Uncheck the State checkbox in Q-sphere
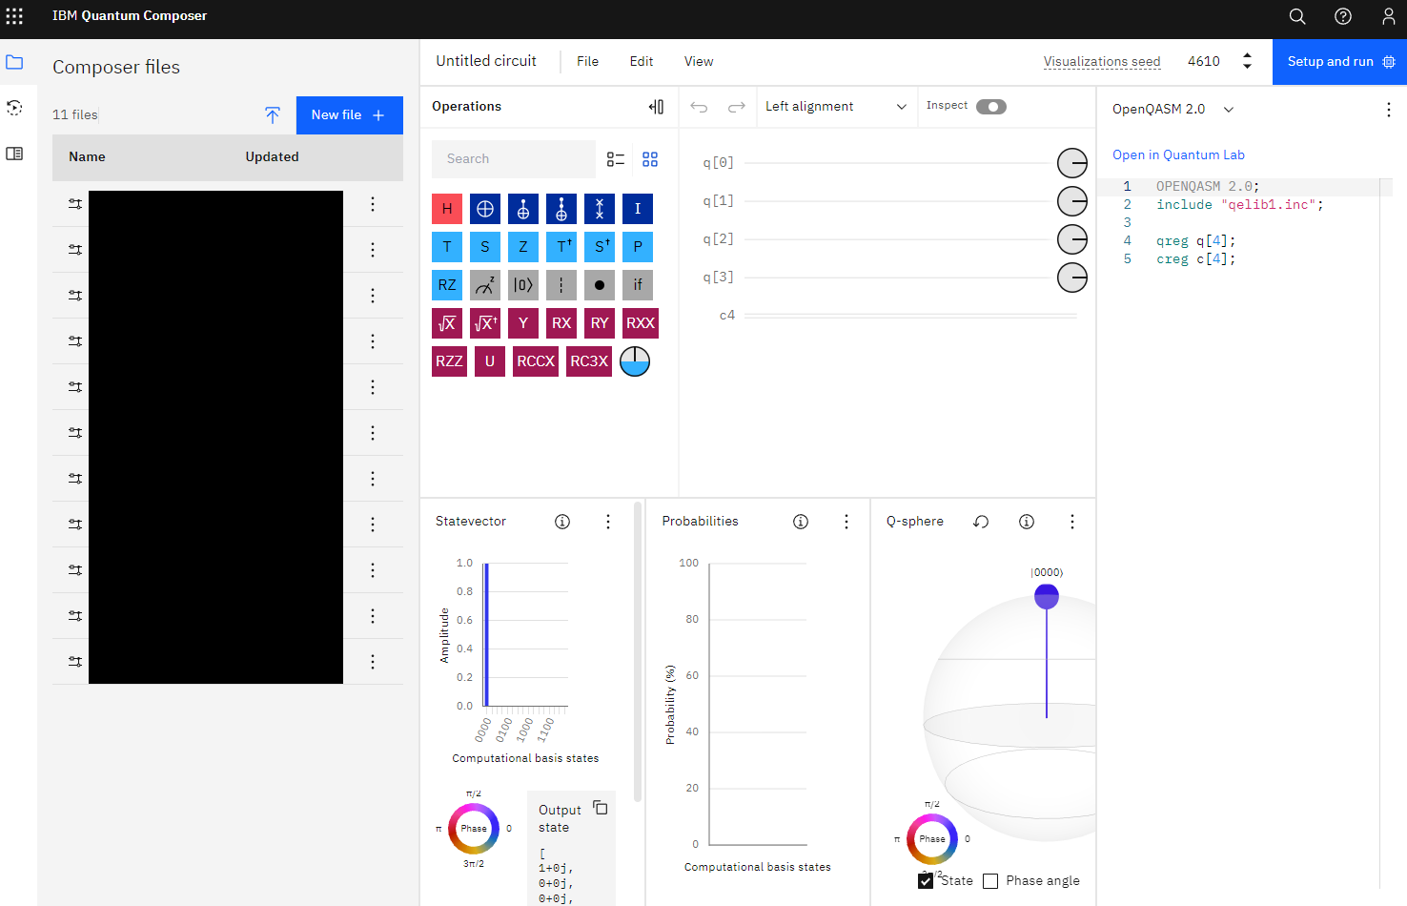 tap(926, 881)
